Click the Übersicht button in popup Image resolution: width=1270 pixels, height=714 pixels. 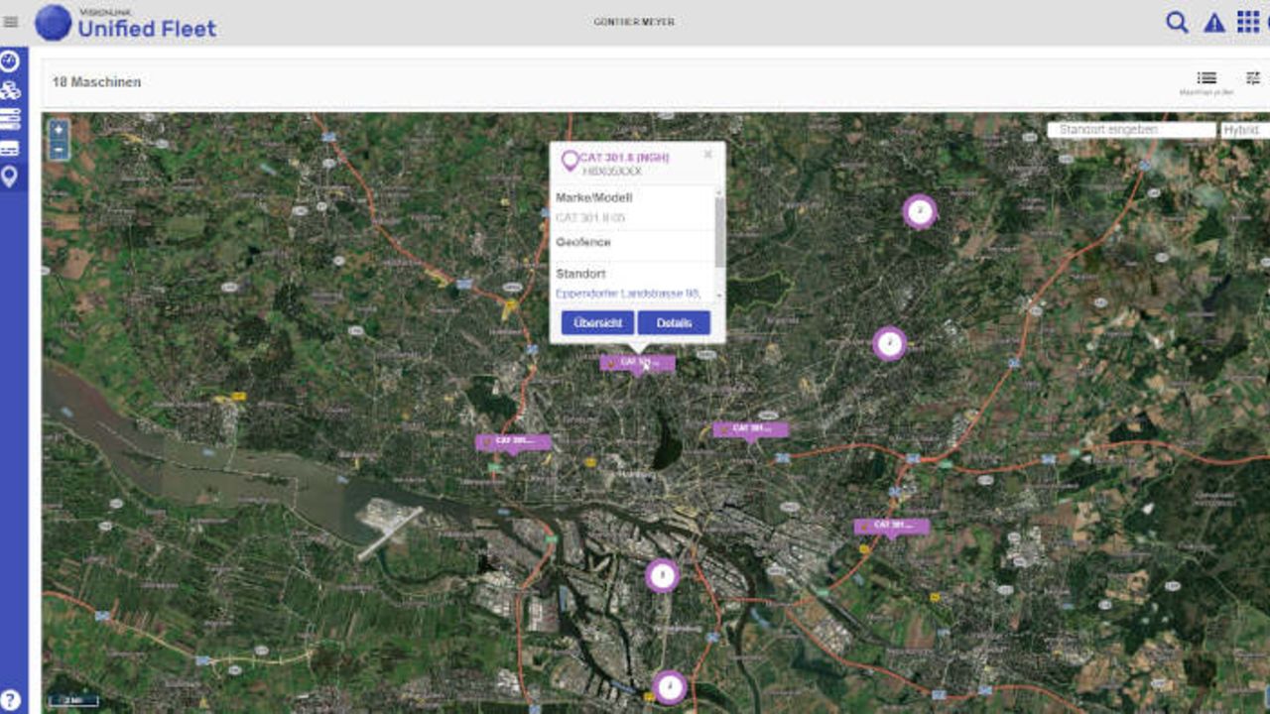point(597,323)
